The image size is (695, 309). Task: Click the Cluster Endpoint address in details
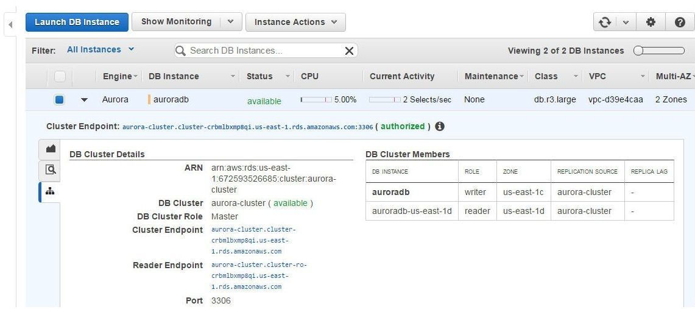253,241
